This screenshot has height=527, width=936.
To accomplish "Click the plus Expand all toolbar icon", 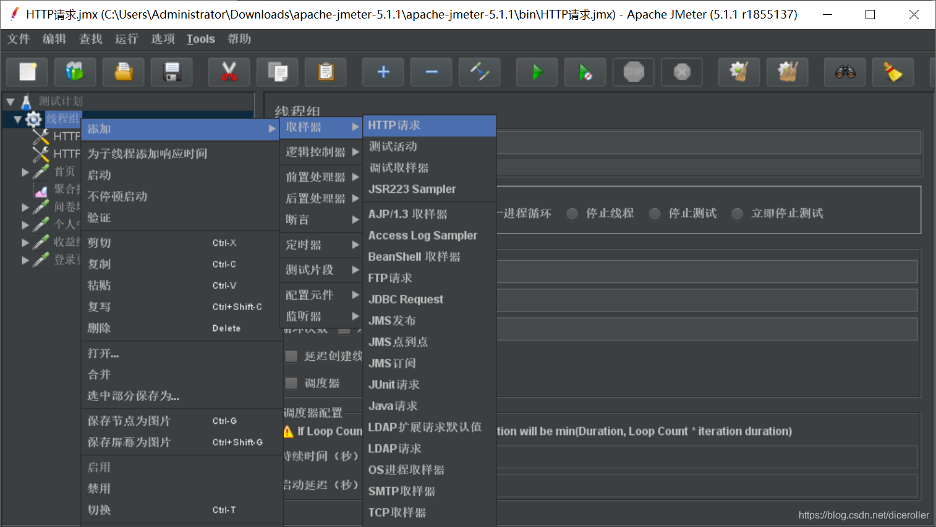I will 383,72.
